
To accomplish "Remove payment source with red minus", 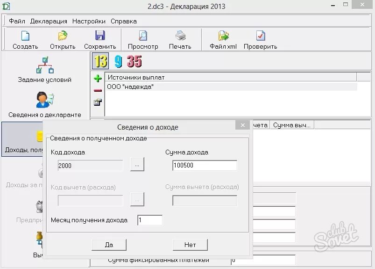I will pyautogui.click(x=98, y=90).
